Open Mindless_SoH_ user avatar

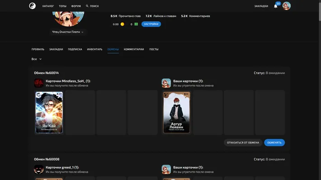pos(39,83)
